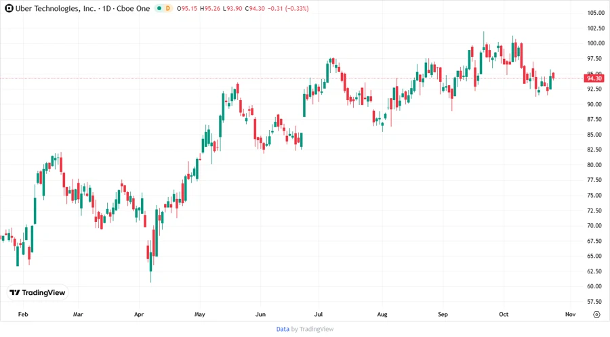Click the orange D delayed-data indicator
The image size is (610, 337).
[168, 8]
